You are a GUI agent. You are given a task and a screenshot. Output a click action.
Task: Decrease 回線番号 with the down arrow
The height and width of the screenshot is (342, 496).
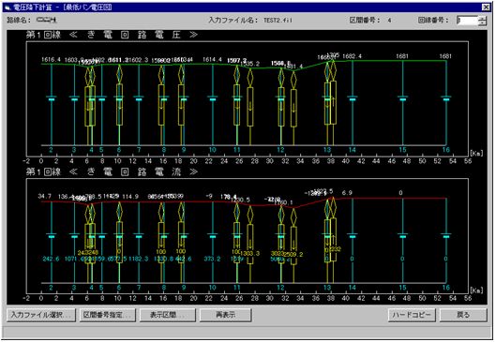coord(482,23)
